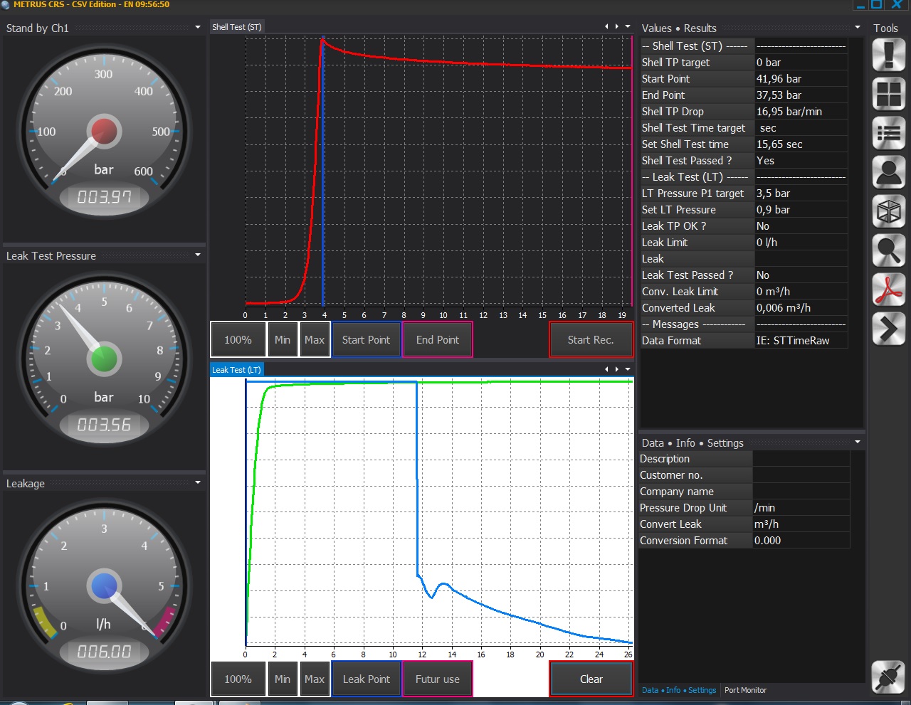Click the right chevron arrow tool icon
This screenshot has height=705, width=911.
coord(888,329)
